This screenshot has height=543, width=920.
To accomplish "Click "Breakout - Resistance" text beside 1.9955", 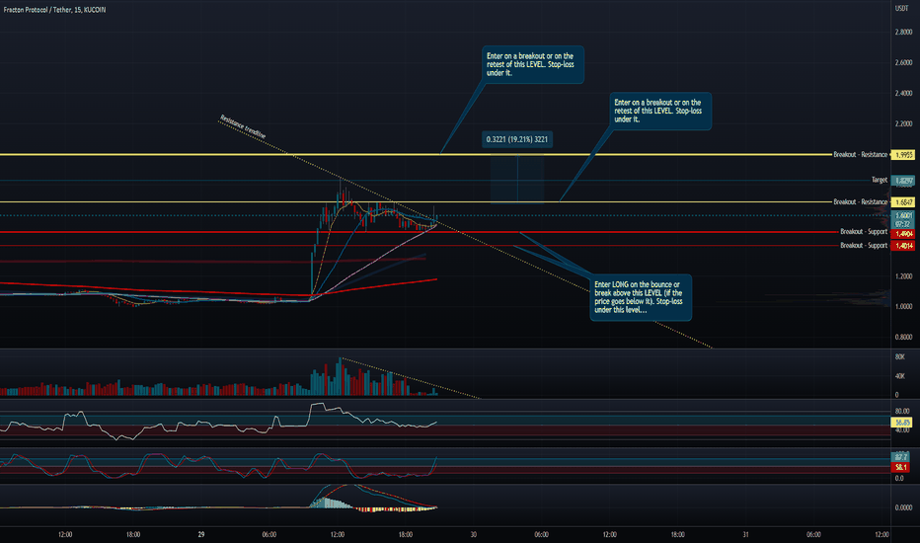I will [860, 154].
